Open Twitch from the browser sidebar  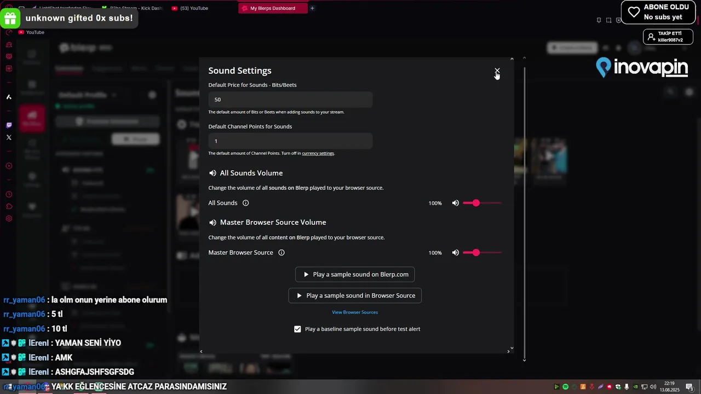(9, 125)
